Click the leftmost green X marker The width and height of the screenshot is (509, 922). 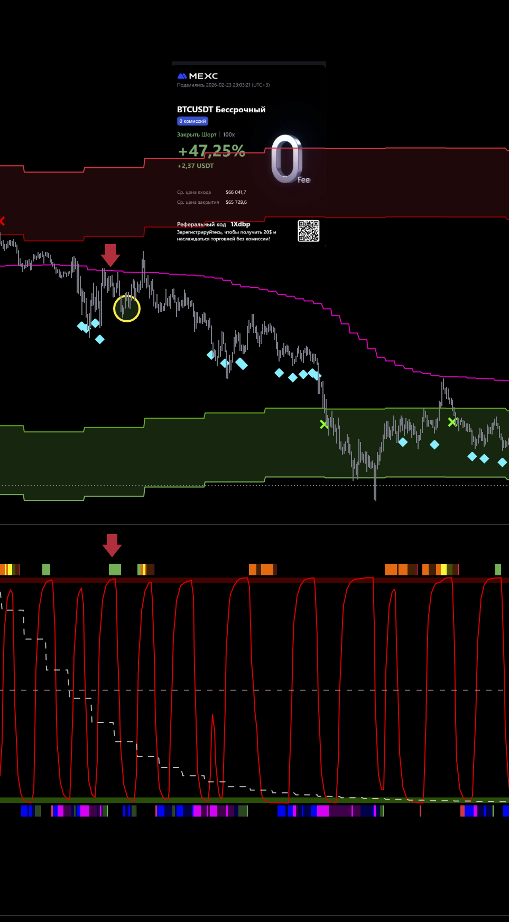(x=324, y=424)
